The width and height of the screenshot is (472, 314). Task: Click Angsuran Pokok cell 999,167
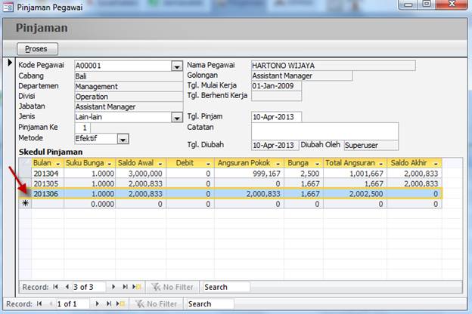click(x=249, y=174)
